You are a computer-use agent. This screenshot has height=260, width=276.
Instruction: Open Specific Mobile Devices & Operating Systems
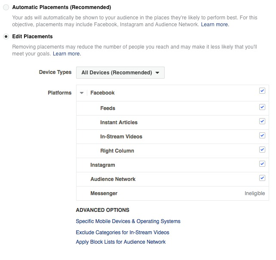[x=128, y=221]
